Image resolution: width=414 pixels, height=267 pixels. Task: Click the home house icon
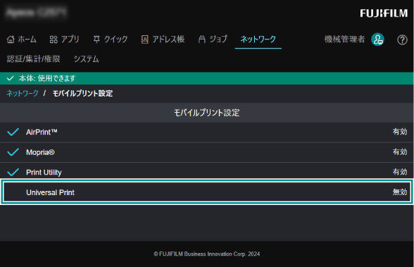11,39
